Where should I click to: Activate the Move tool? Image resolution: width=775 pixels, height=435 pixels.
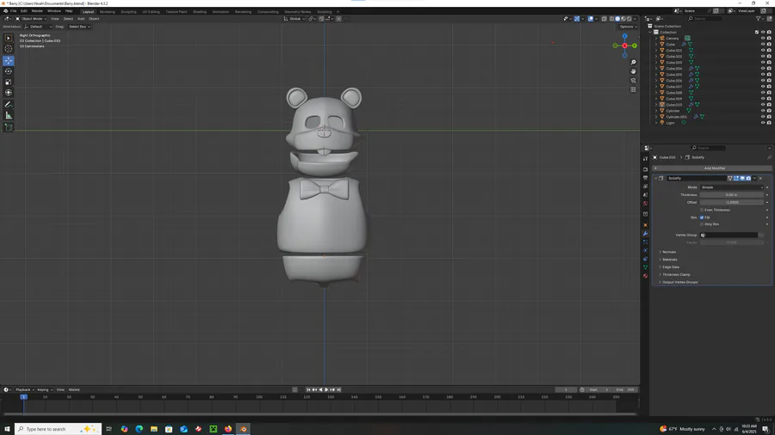coord(9,61)
